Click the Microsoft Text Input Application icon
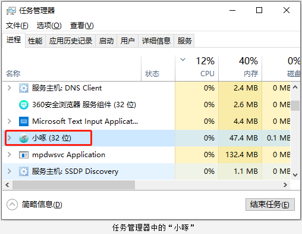The width and height of the screenshot is (302, 234). tap(24, 121)
